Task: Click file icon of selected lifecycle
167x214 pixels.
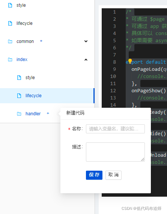Action: coord(19,96)
